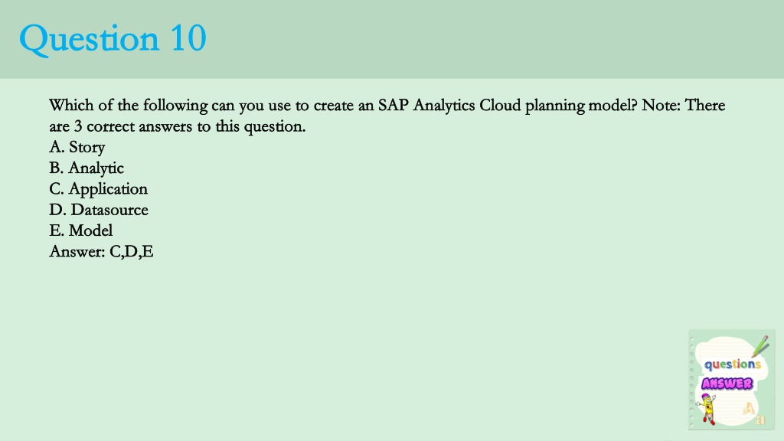The image size is (784, 441).
Task: Click the green pencil icon in the logo
Action: [x=760, y=346]
